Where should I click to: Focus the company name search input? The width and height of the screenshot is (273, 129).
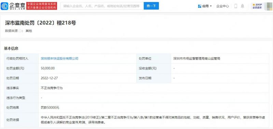102,6
